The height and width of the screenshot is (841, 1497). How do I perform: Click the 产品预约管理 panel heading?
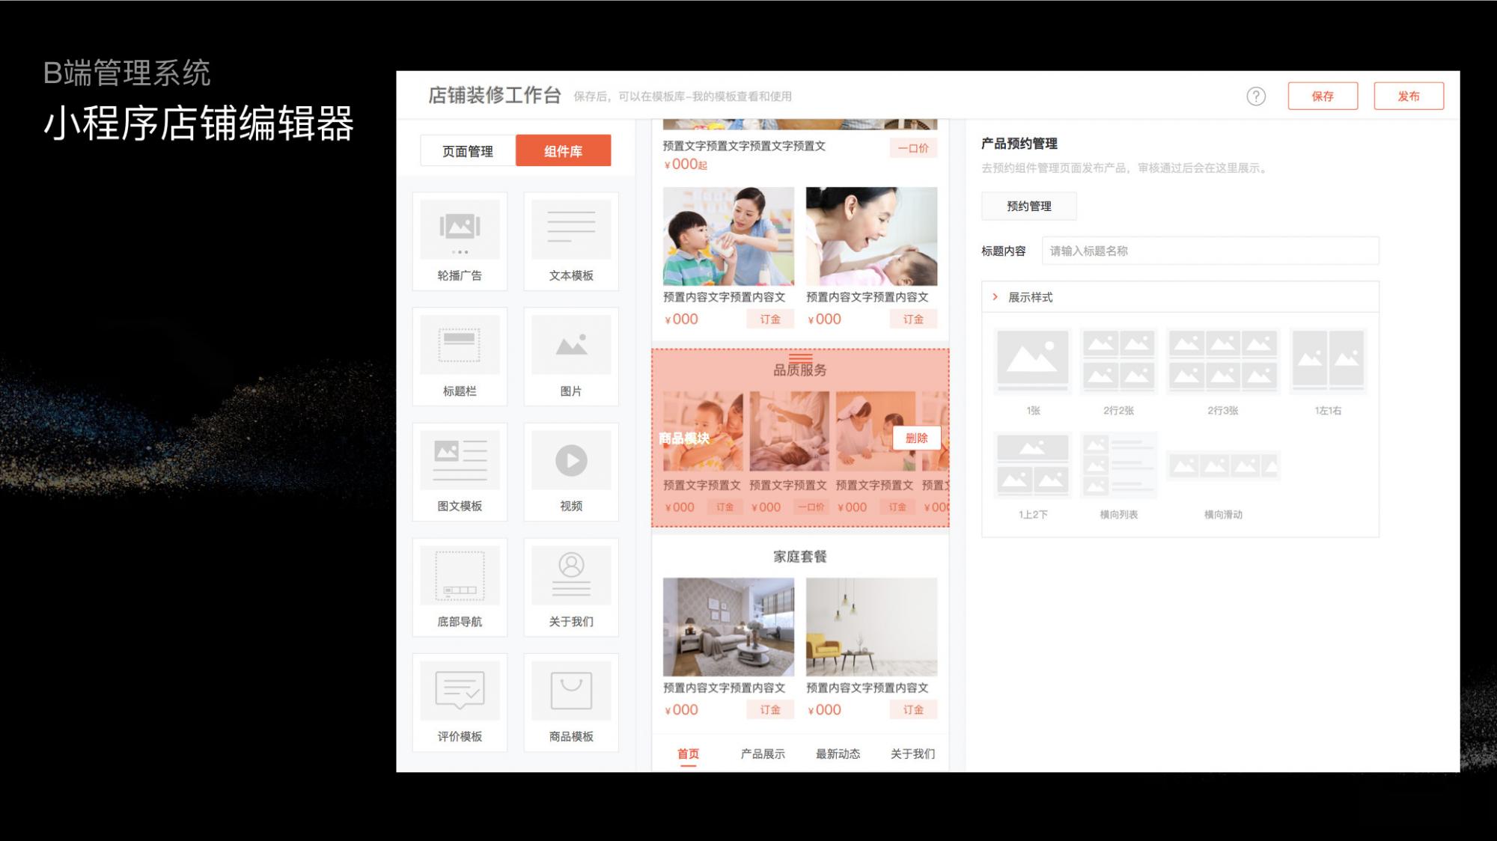(1019, 144)
